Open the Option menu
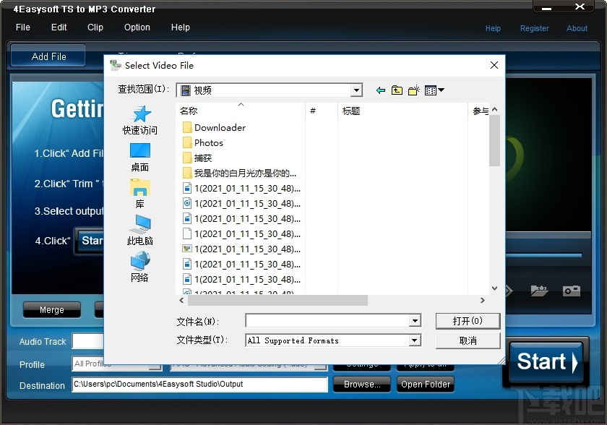 pos(137,27)
